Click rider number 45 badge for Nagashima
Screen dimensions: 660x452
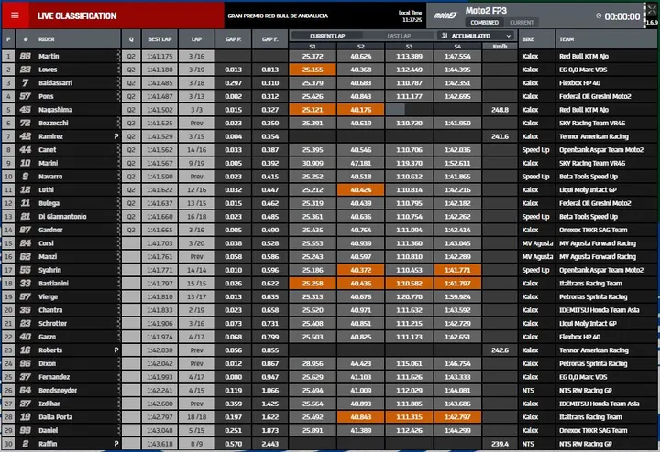(26, 110)
